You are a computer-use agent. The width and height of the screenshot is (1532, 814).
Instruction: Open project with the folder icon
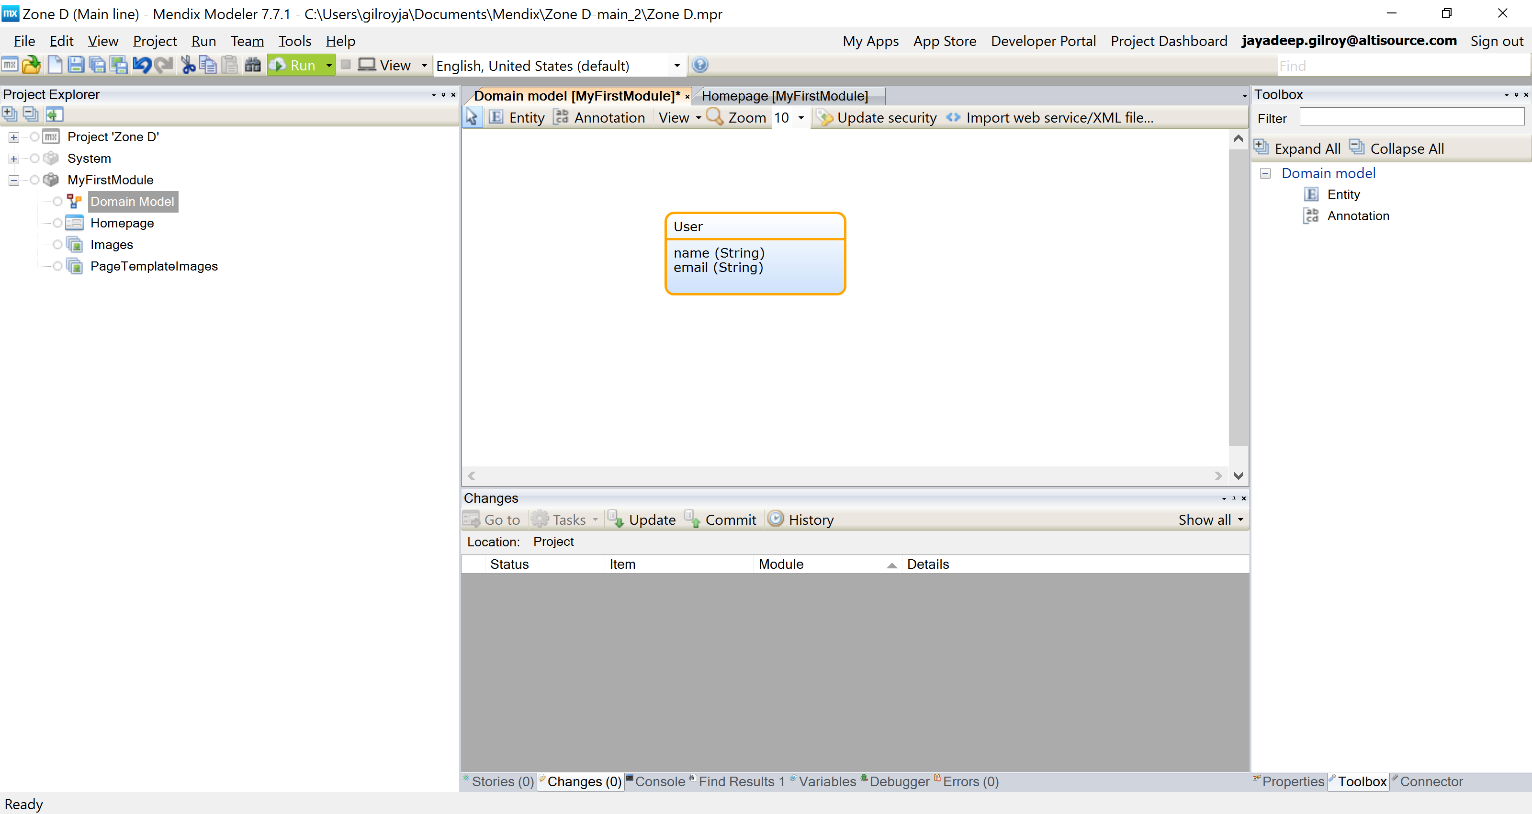tap(31, 65)
